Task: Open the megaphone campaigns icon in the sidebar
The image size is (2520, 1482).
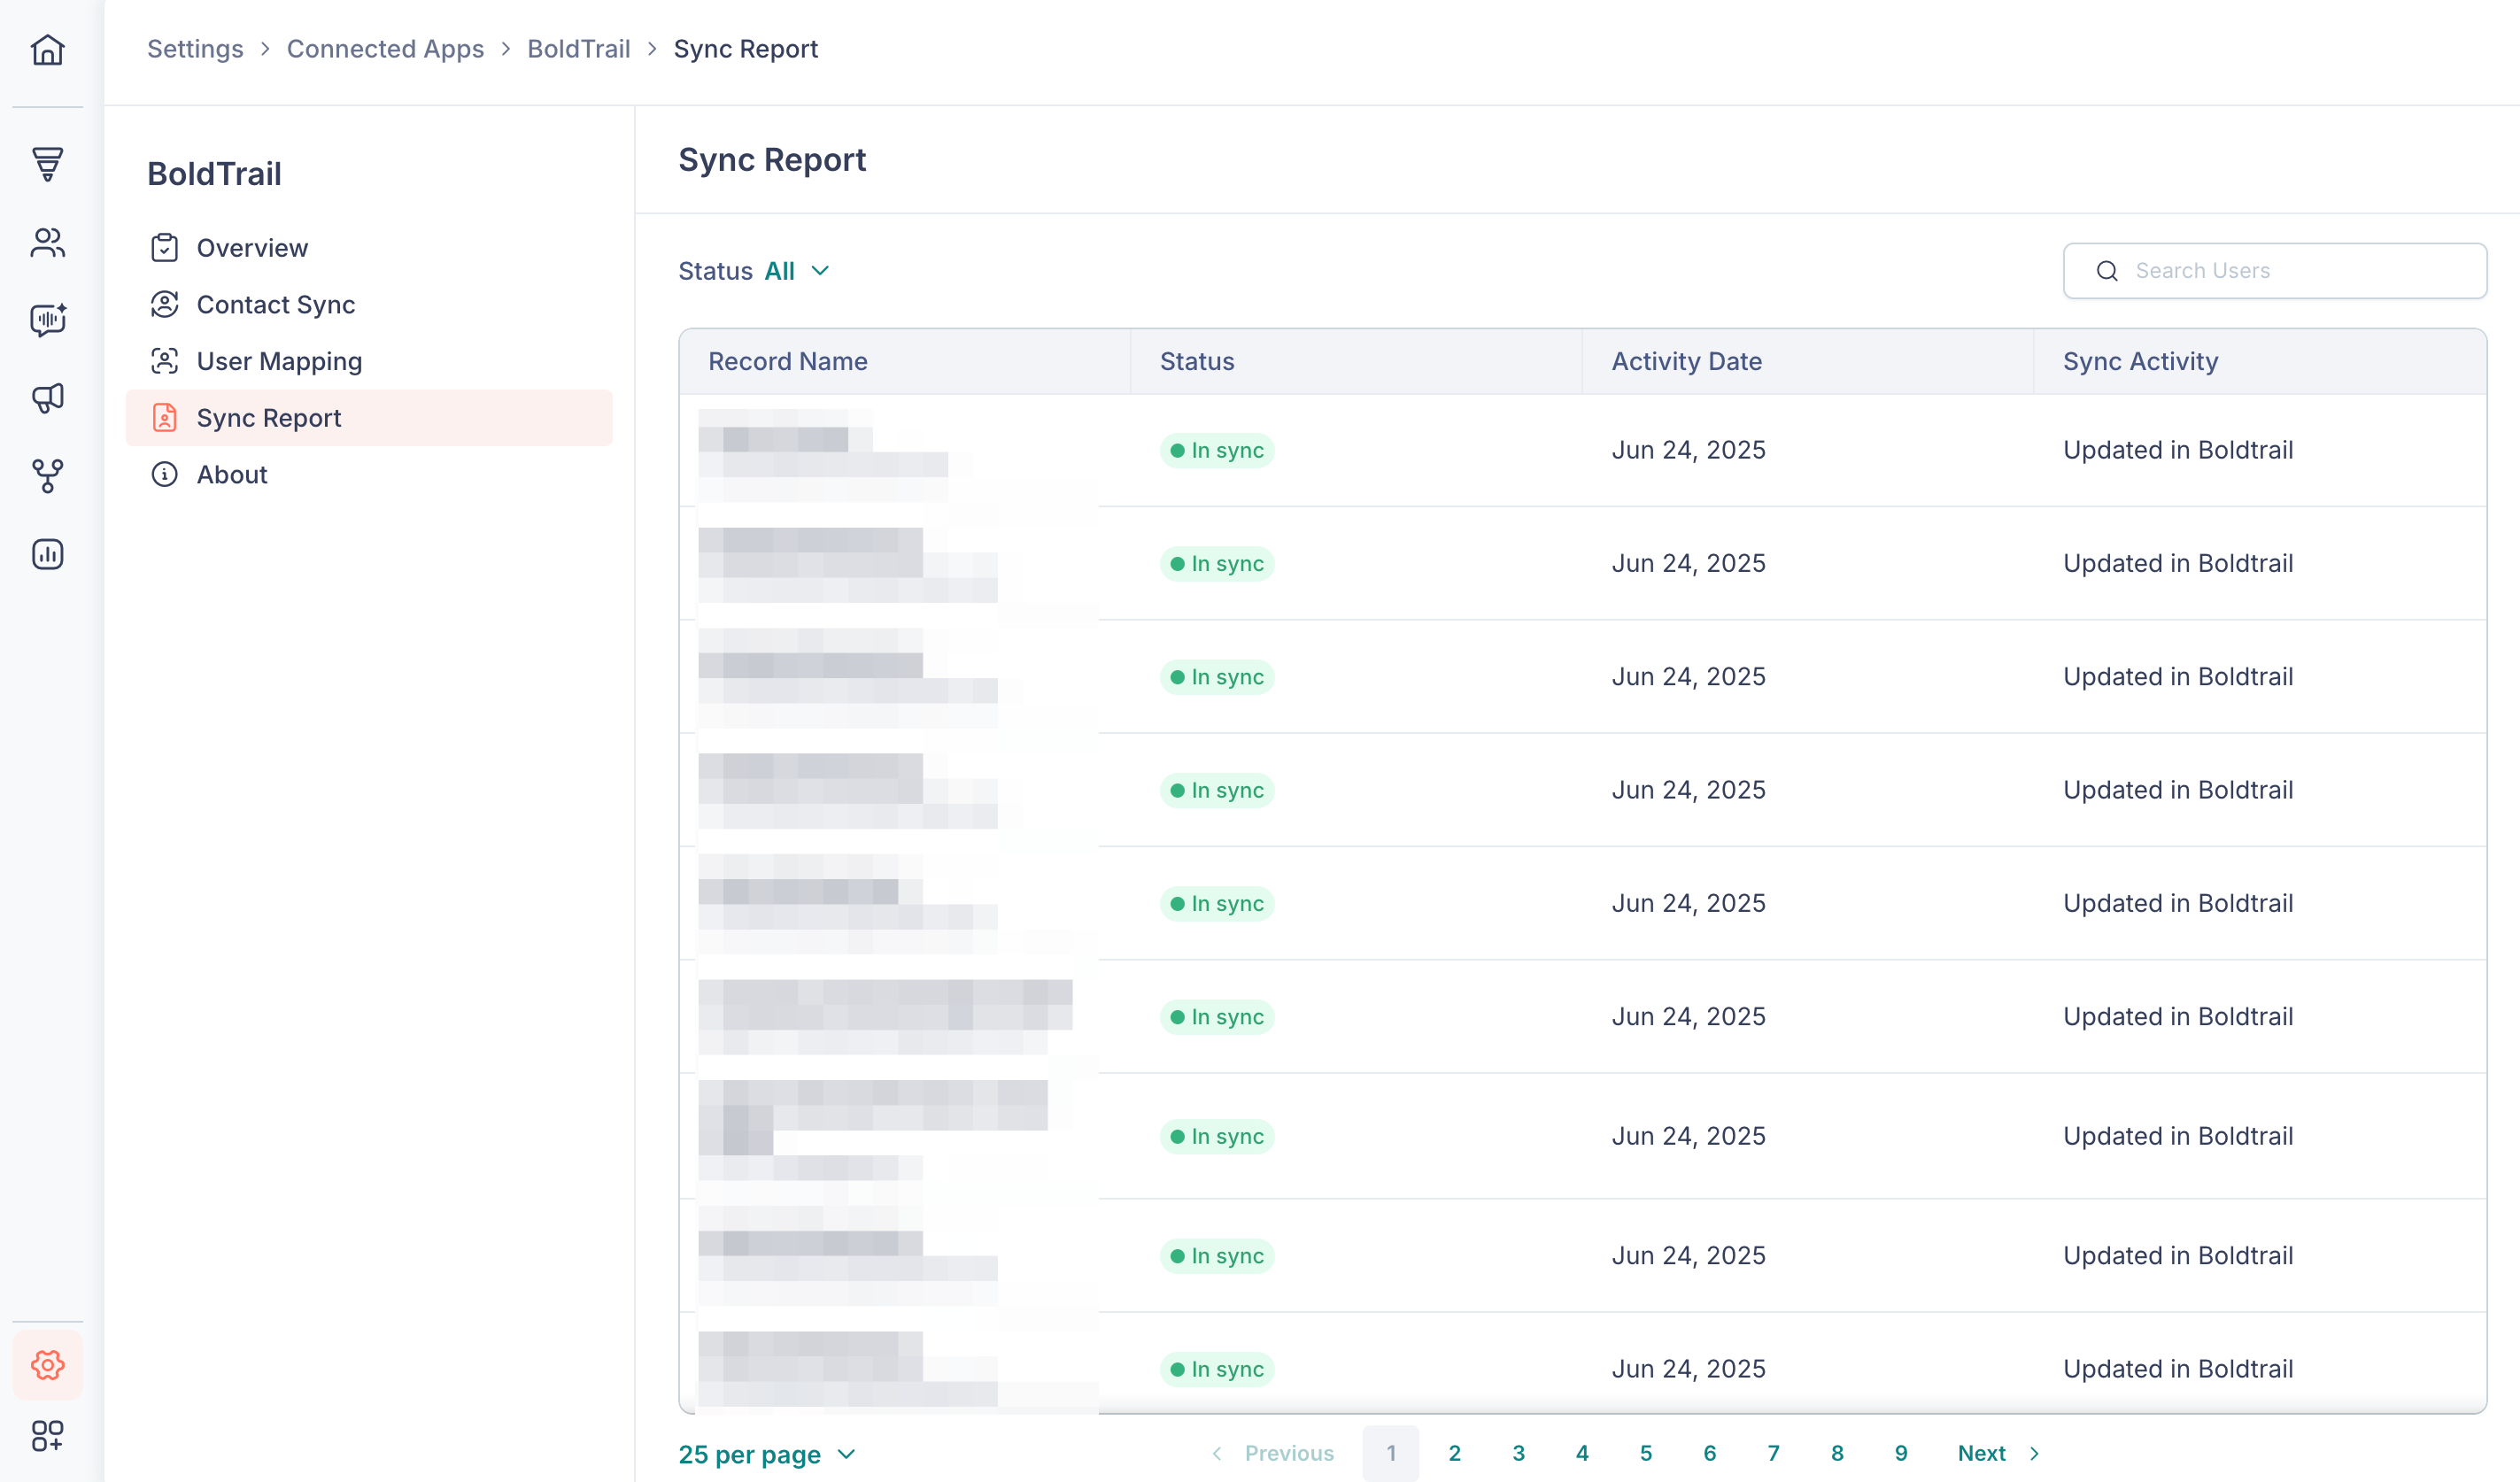Action: [x=47, y=398]
